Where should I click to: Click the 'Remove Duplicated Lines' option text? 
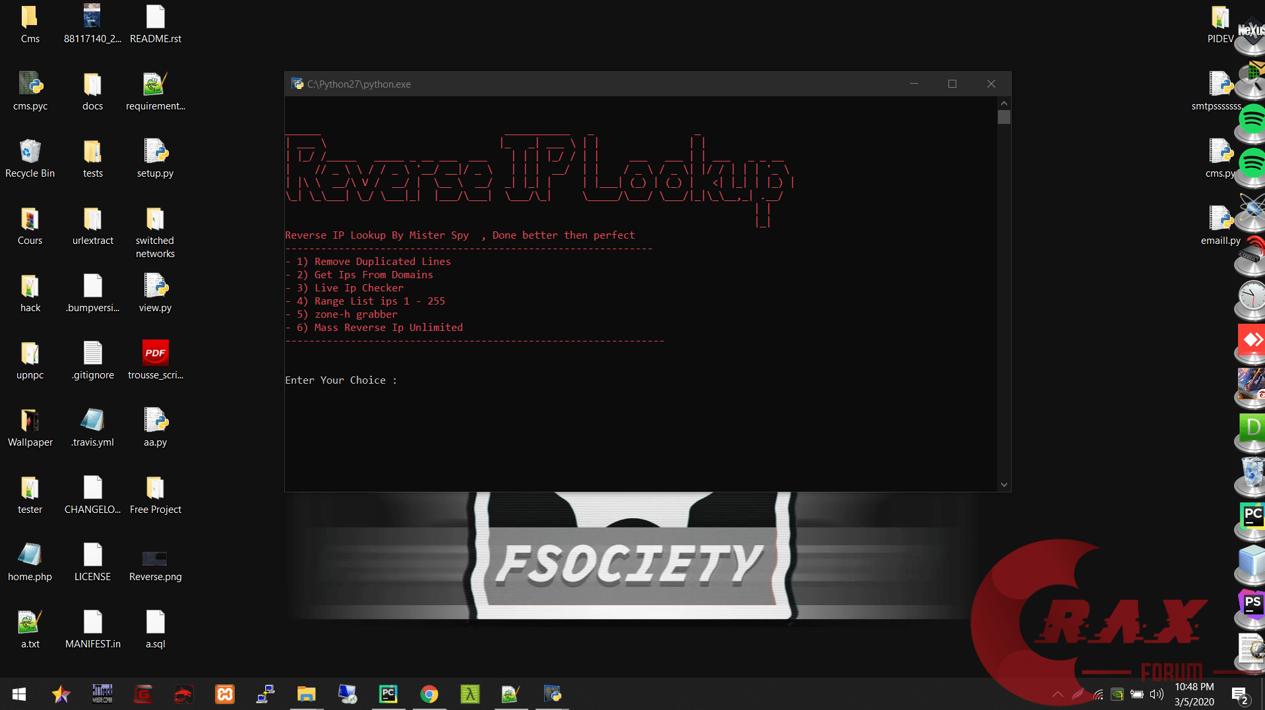click(x=383, y=262)
